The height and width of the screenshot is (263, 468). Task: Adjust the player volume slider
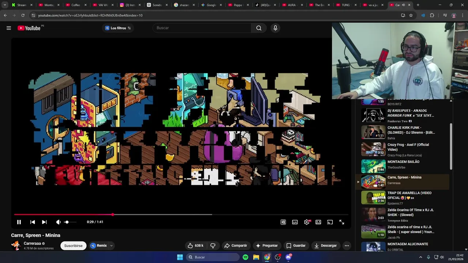[x=71, y=222]
